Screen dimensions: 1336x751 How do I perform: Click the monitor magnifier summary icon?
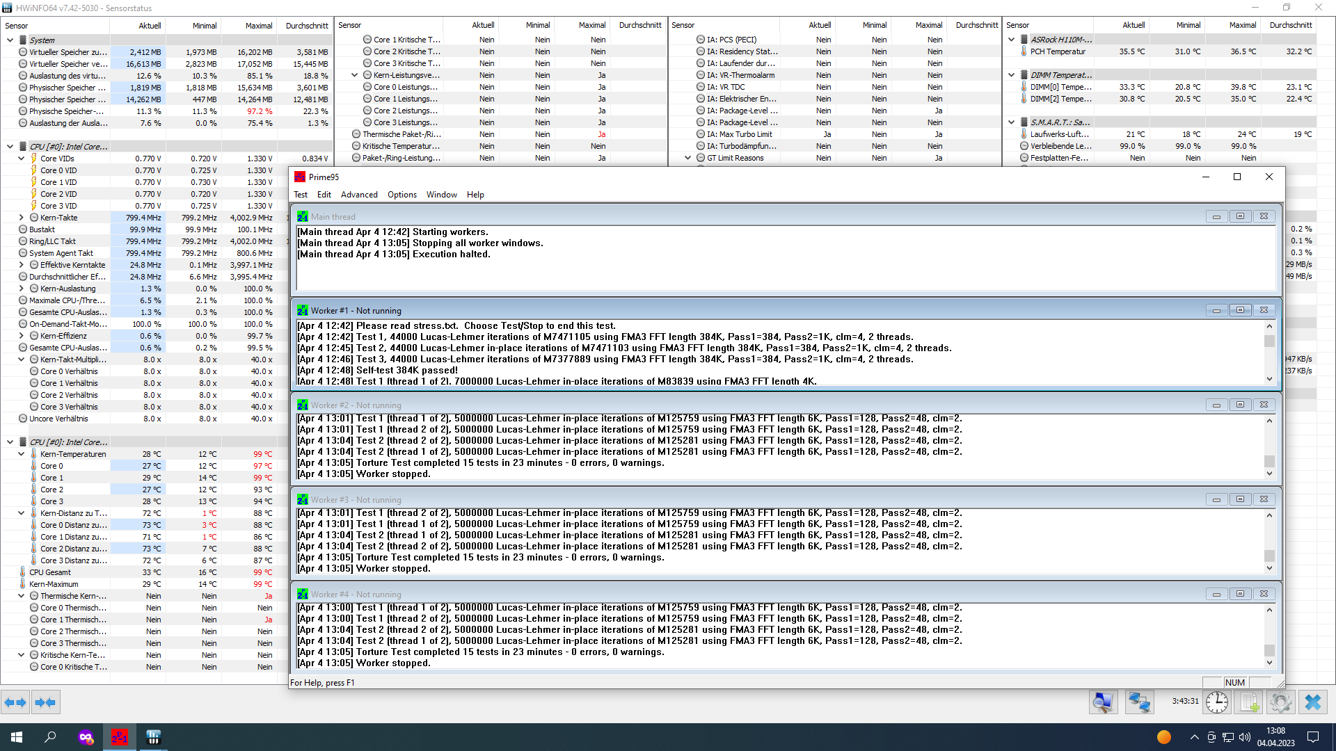1103,702
